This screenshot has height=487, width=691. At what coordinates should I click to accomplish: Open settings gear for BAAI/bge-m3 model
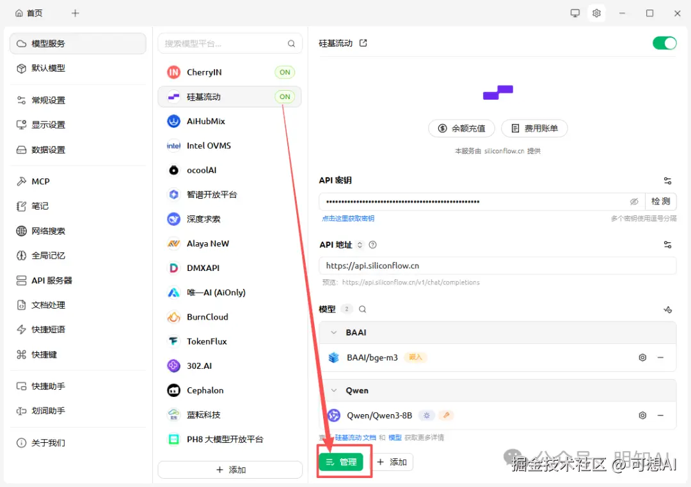point(642,357)
